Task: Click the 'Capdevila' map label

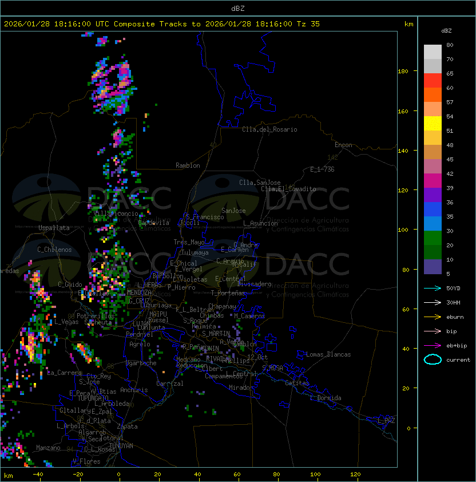Action: (x=154, y=223)
